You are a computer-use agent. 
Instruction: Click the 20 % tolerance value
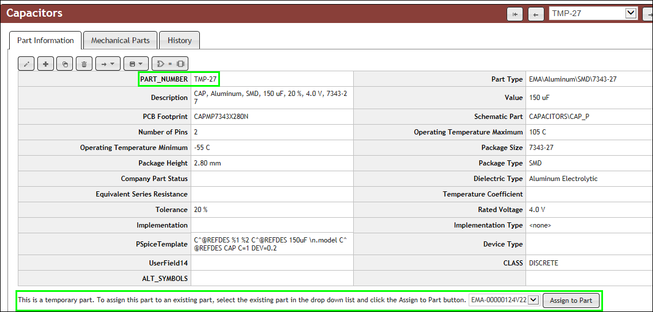click(x=201, y=210)
